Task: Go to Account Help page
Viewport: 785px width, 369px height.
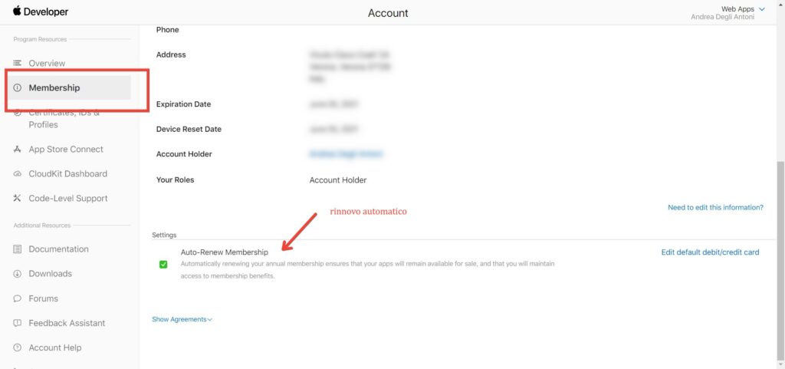Action: pyautogui.click(x=54, y=348)
